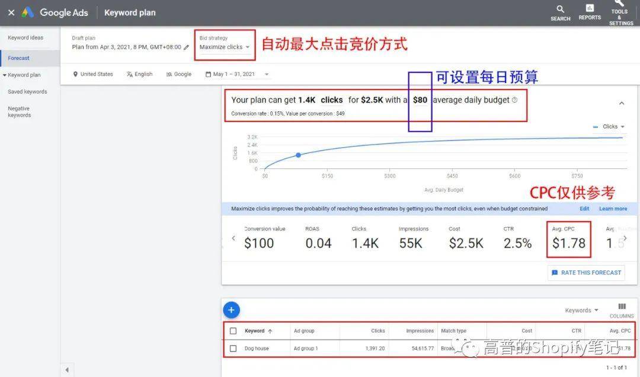Open the Columns icon above the table
The image size is (640, 377).
click(622, 310)
